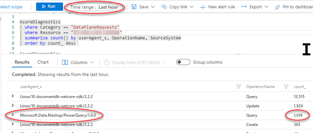Select the Microsoft.Data.Mashup/PowerQuery/1.0.0 cell
This screenshot has width=313, height=133.
click(x=58, y=115)
